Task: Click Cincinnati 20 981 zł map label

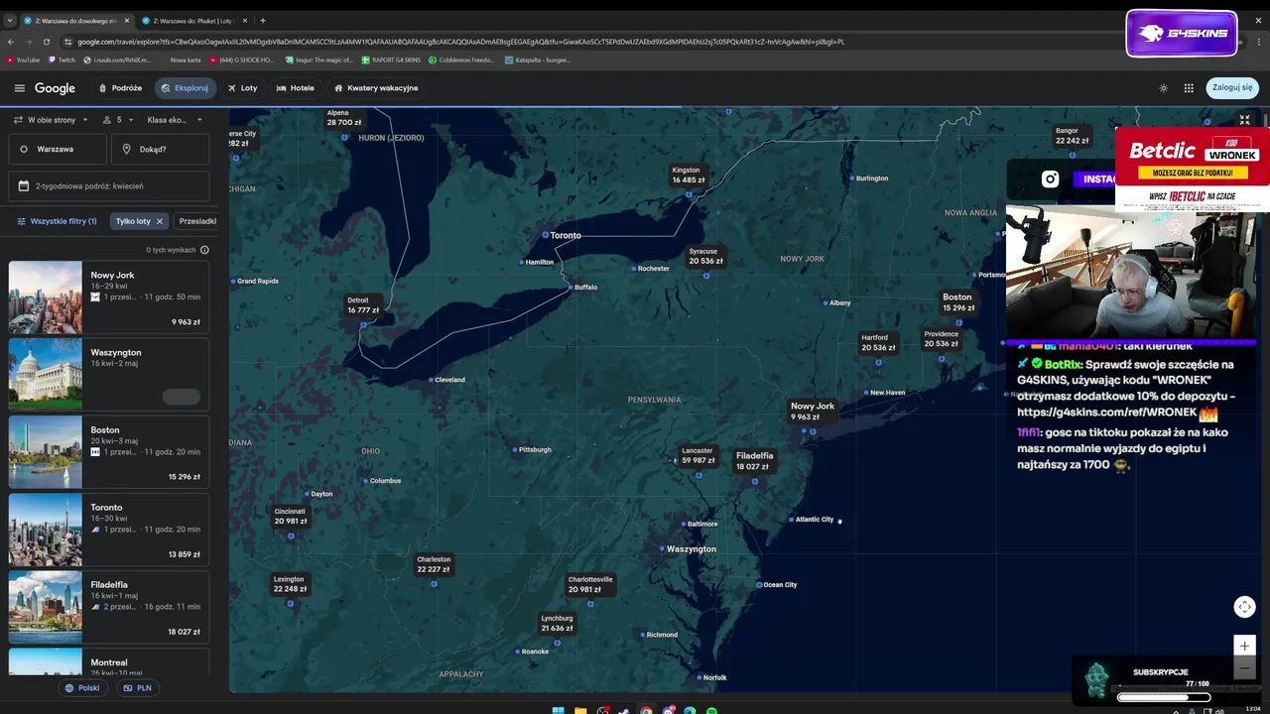Action: point(290,516)
